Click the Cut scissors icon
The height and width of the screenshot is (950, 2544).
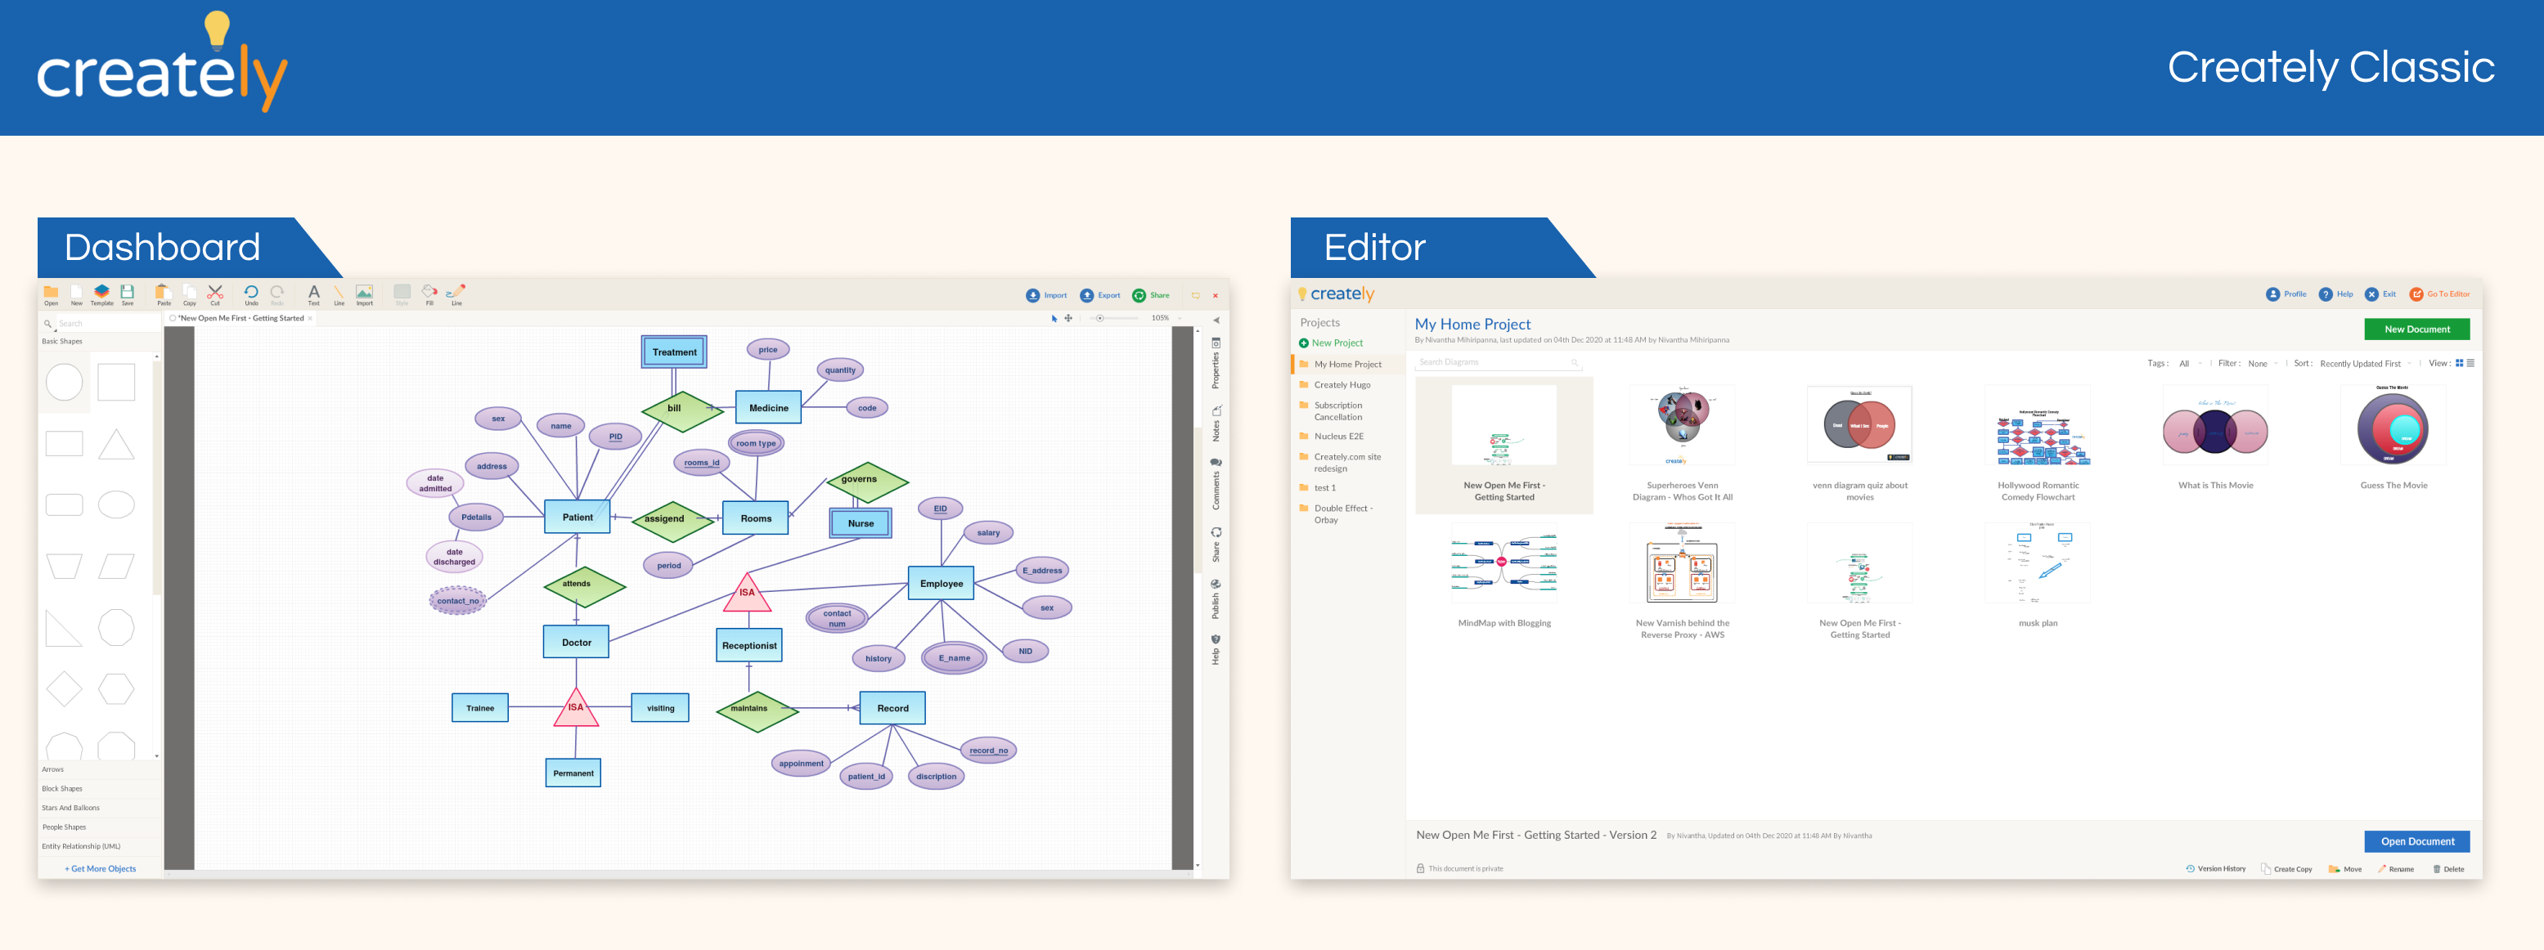(215, 293)
